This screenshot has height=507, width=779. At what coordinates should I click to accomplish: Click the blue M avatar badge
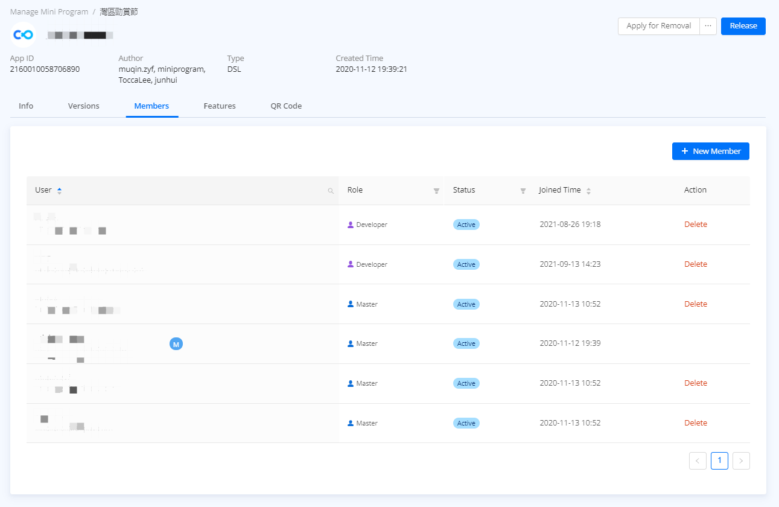point(176,344)
